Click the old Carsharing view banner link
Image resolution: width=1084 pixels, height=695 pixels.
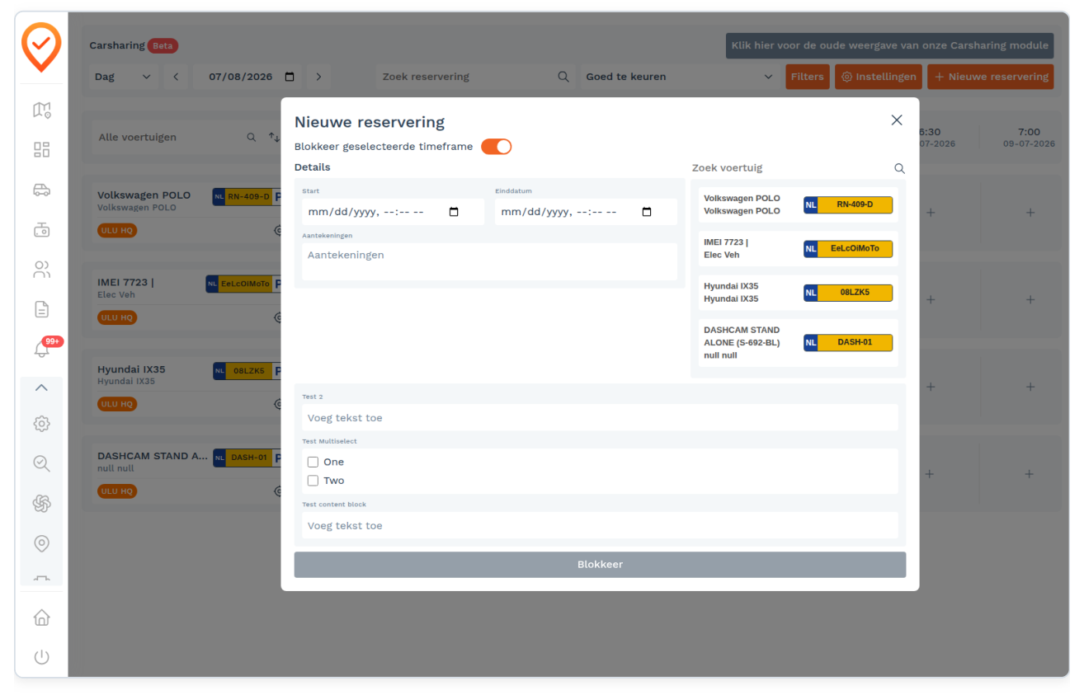tap(889, 45)
